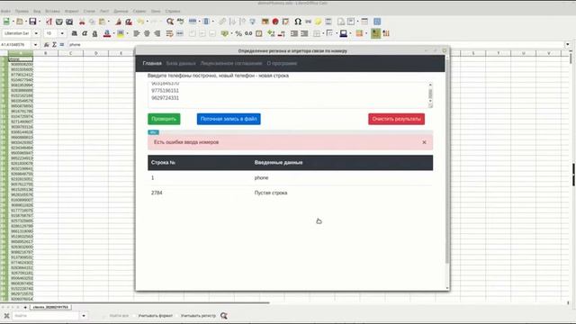Screen dimensions: 576x324
Task: Open the Name Box dropdown arrow
Action: [35, 44]
